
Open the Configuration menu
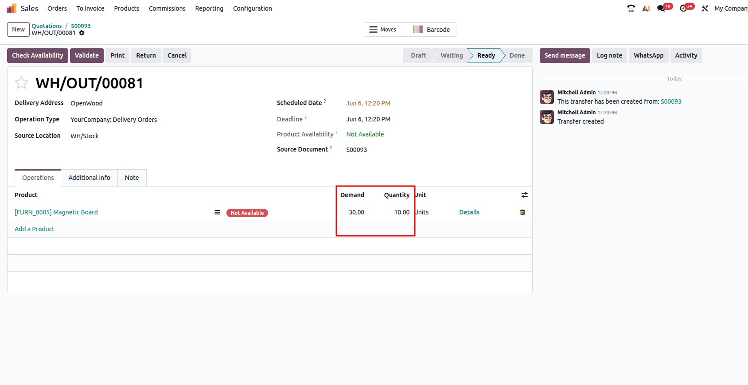(253, 8)
